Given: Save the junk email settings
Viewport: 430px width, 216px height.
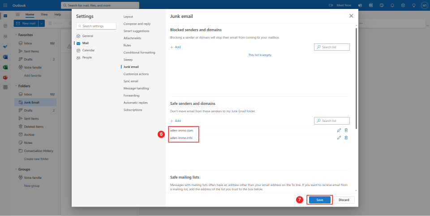Looking at the screenshot, I should coord(320,200).
